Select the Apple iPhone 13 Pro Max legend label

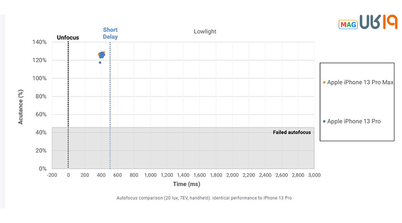pos(360,82)
